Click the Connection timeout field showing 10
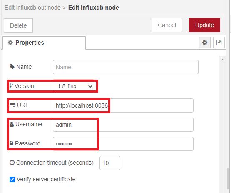 pos(110,163)
